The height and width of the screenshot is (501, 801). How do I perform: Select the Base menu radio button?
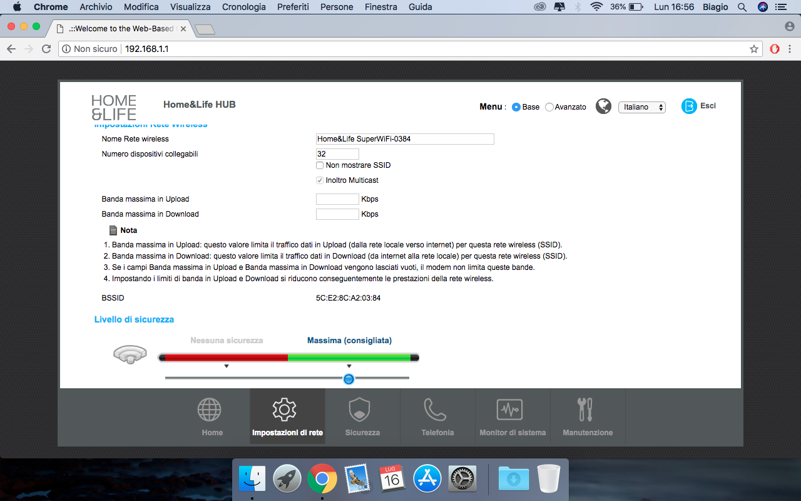point(516,107)
